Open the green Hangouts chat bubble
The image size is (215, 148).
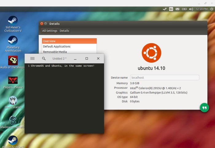204,107
